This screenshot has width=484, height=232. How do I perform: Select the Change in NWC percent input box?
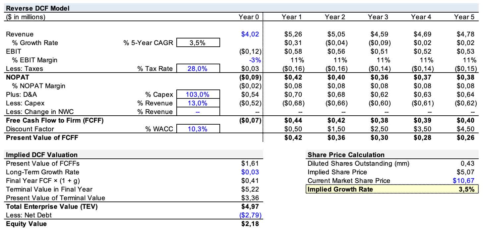[198, 112]
